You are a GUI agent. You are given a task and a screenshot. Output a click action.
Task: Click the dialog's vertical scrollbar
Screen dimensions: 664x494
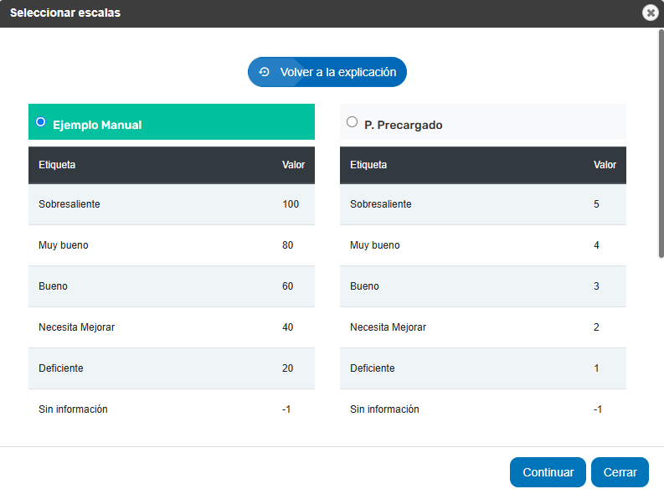(x=661, y=143)
